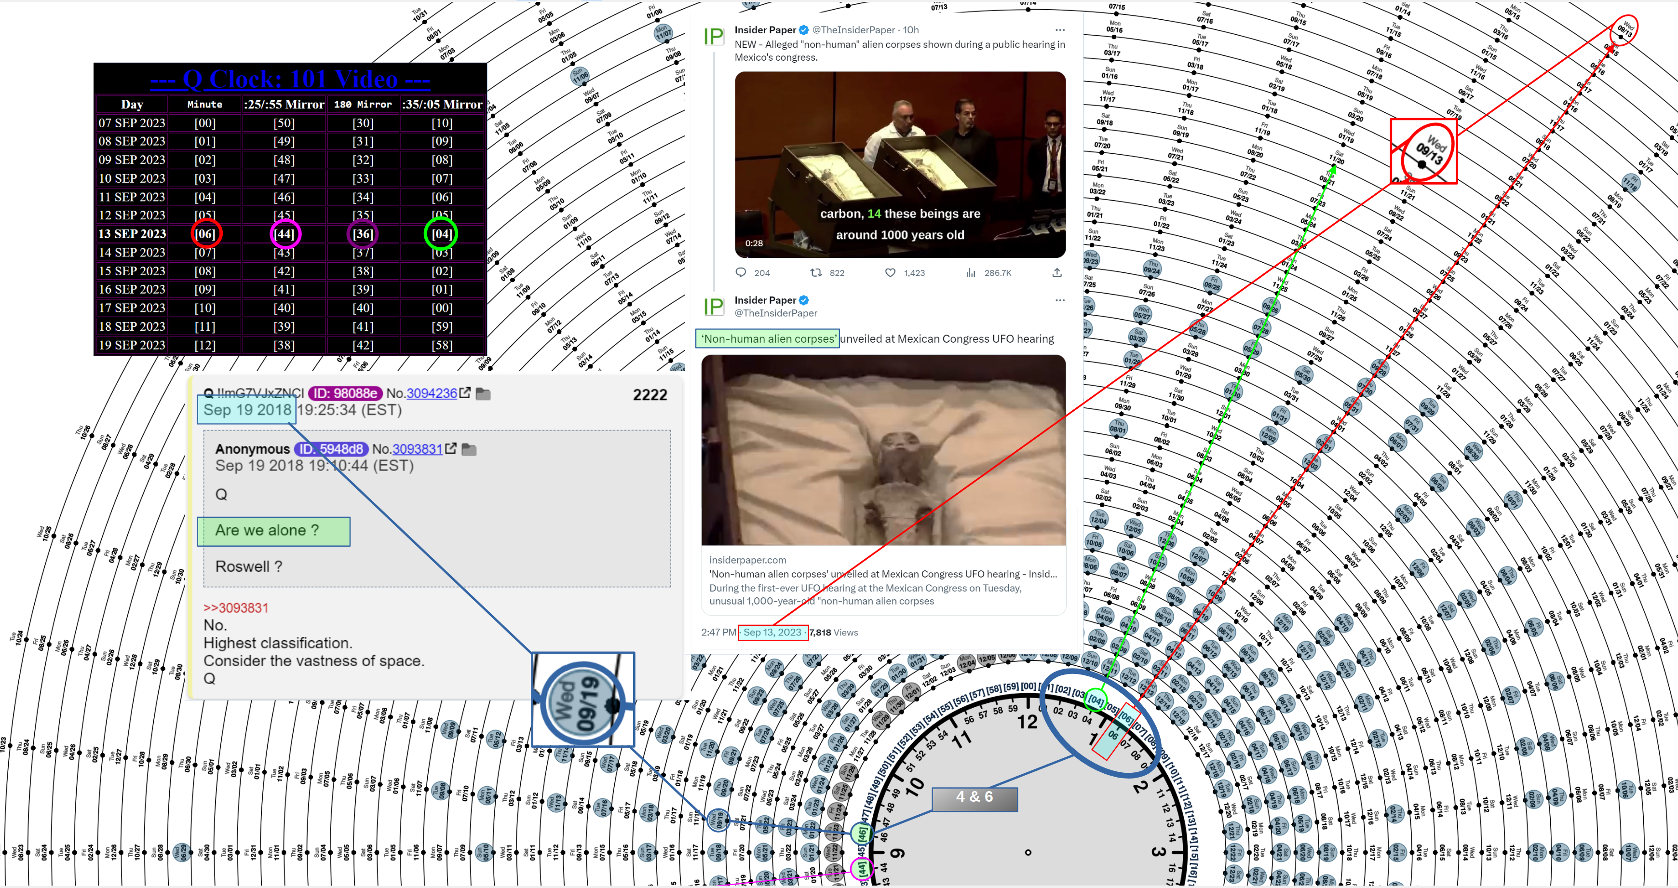Select the blue ID: 5948d8 badge
The image size is (1678, 888).
click(332, 449)
